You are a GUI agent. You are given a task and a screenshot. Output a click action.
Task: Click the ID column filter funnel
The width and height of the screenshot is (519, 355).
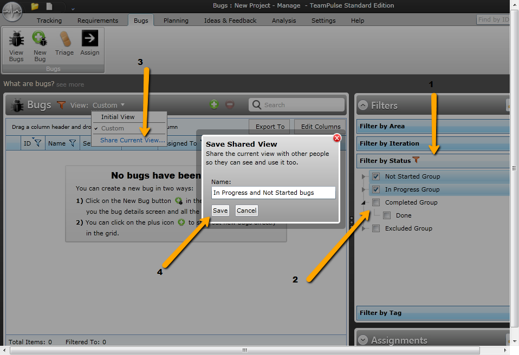[x=38, y=143]
